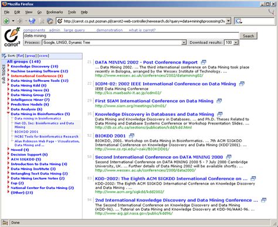
Task: Open First SIAM result in new window icon
Action: click(219, 101)
